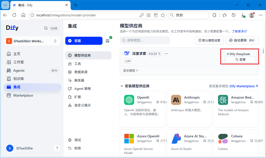Collapse the 安装模型供应商 section

tap(122, 86)
